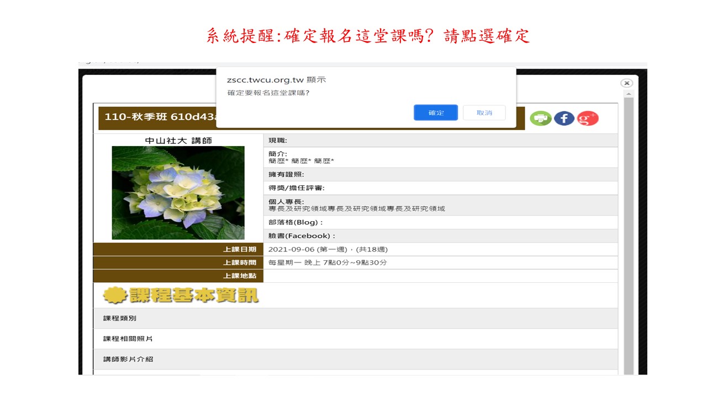Click the 現職 row label
This screenshot has height=397, width=707.
tap(278, 141)
